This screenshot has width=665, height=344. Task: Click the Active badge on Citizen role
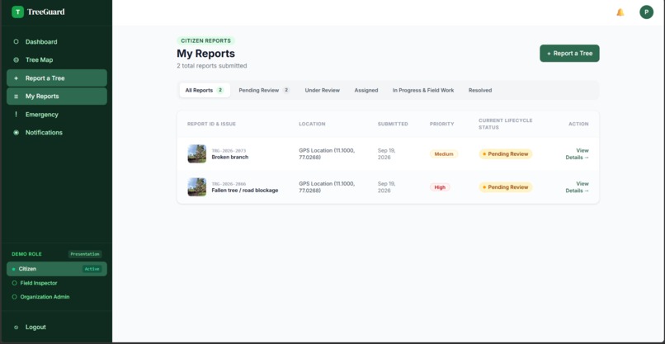point(92,269)
